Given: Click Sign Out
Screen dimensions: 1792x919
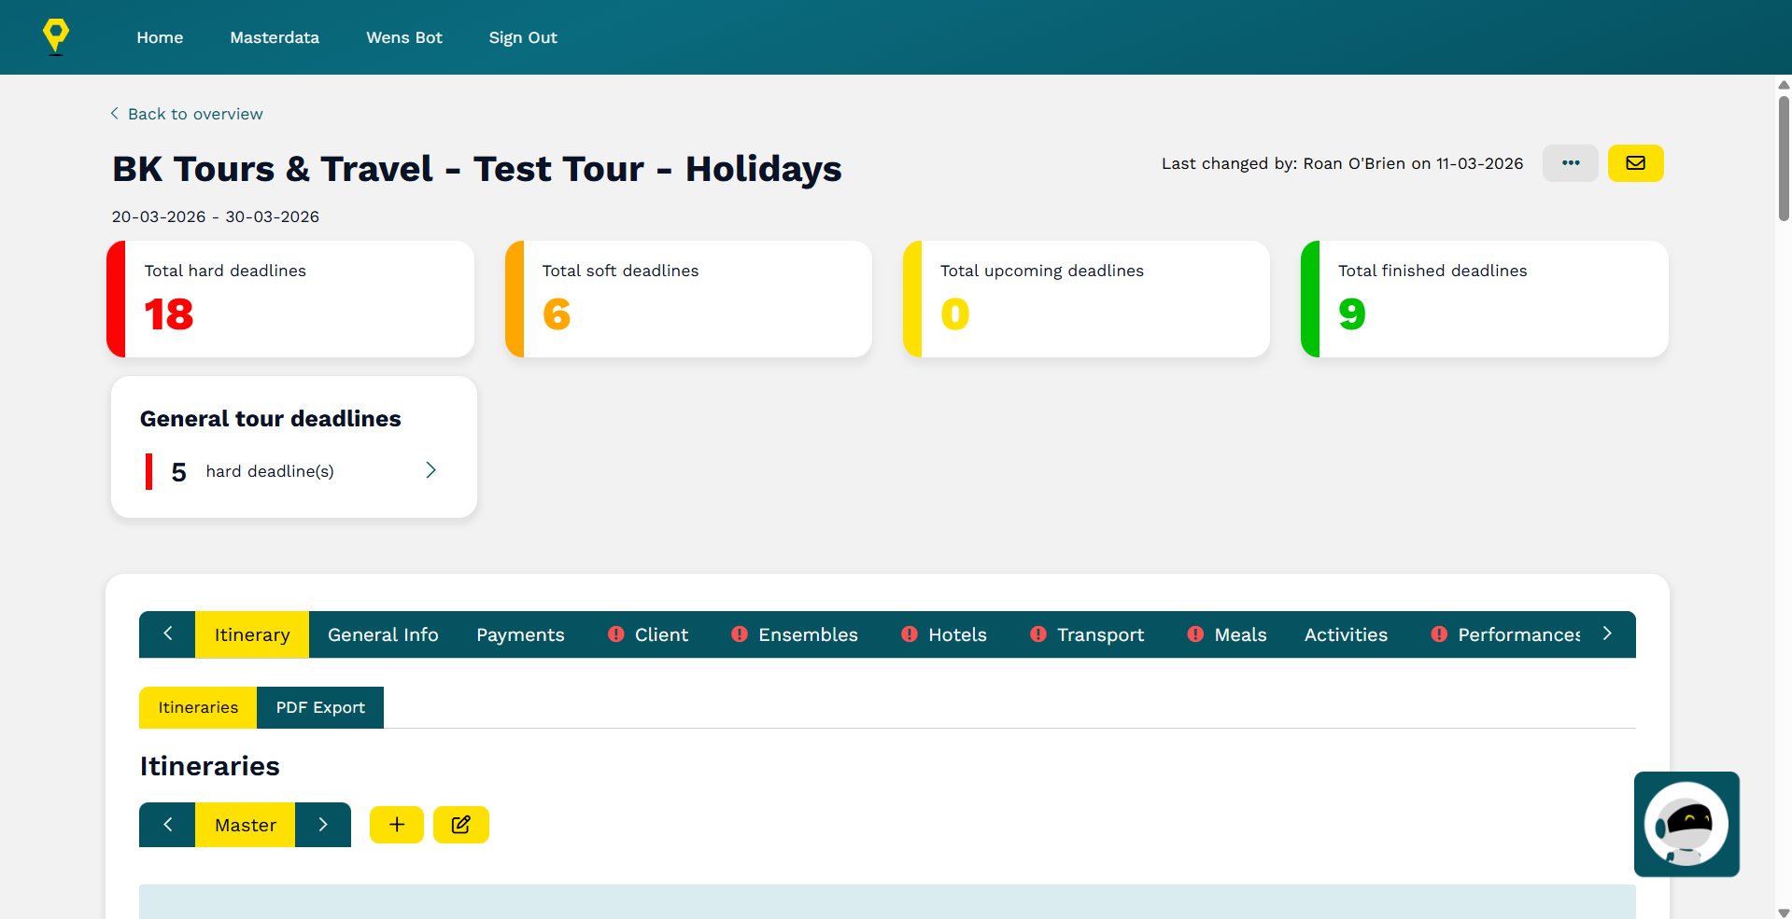Looking at the screenshot, I should coord(523,37).
